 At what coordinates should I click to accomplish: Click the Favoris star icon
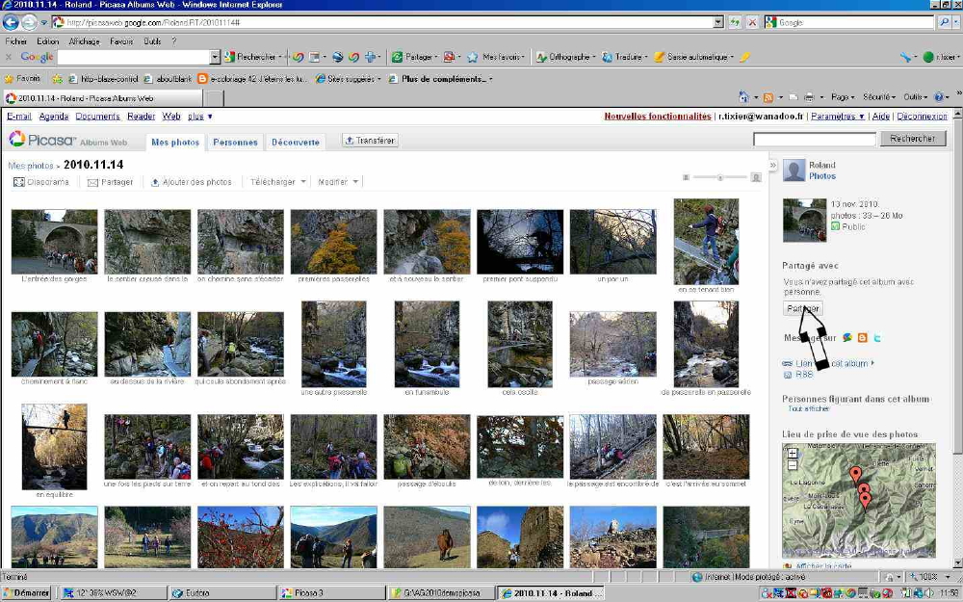click(9, 79)
